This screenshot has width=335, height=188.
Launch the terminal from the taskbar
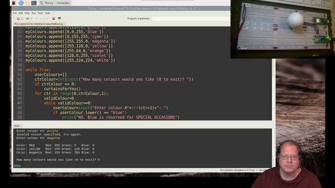click(33, 3)
